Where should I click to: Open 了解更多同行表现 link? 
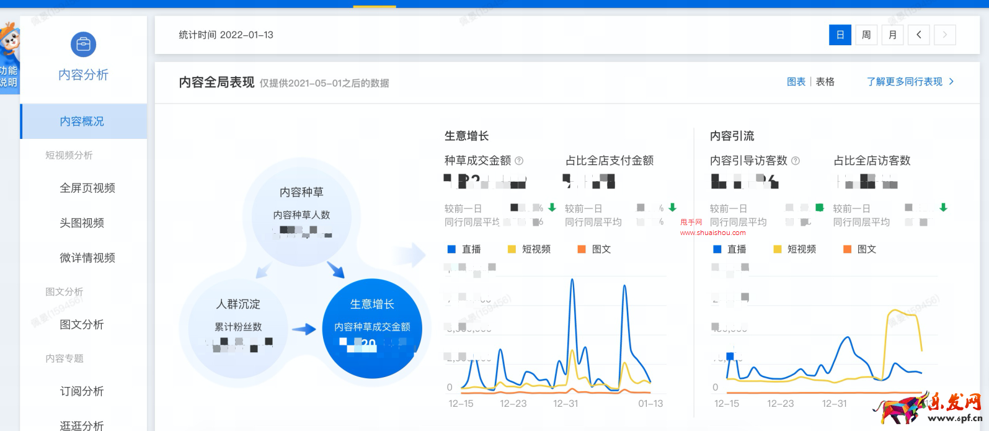click(x=910, y=82)
